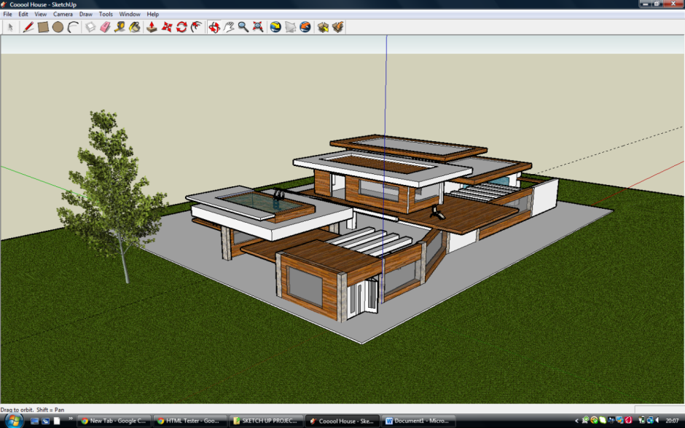Image resolution: width=685 pixels, height=428 pixels.
Task: Select the Rotate tool
Action: 181,27
